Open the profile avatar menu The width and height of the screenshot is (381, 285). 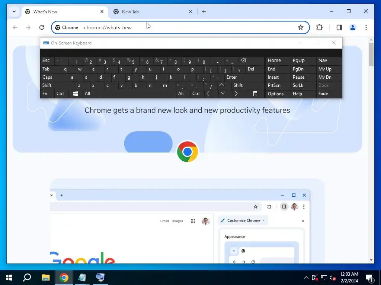(353, 27)
